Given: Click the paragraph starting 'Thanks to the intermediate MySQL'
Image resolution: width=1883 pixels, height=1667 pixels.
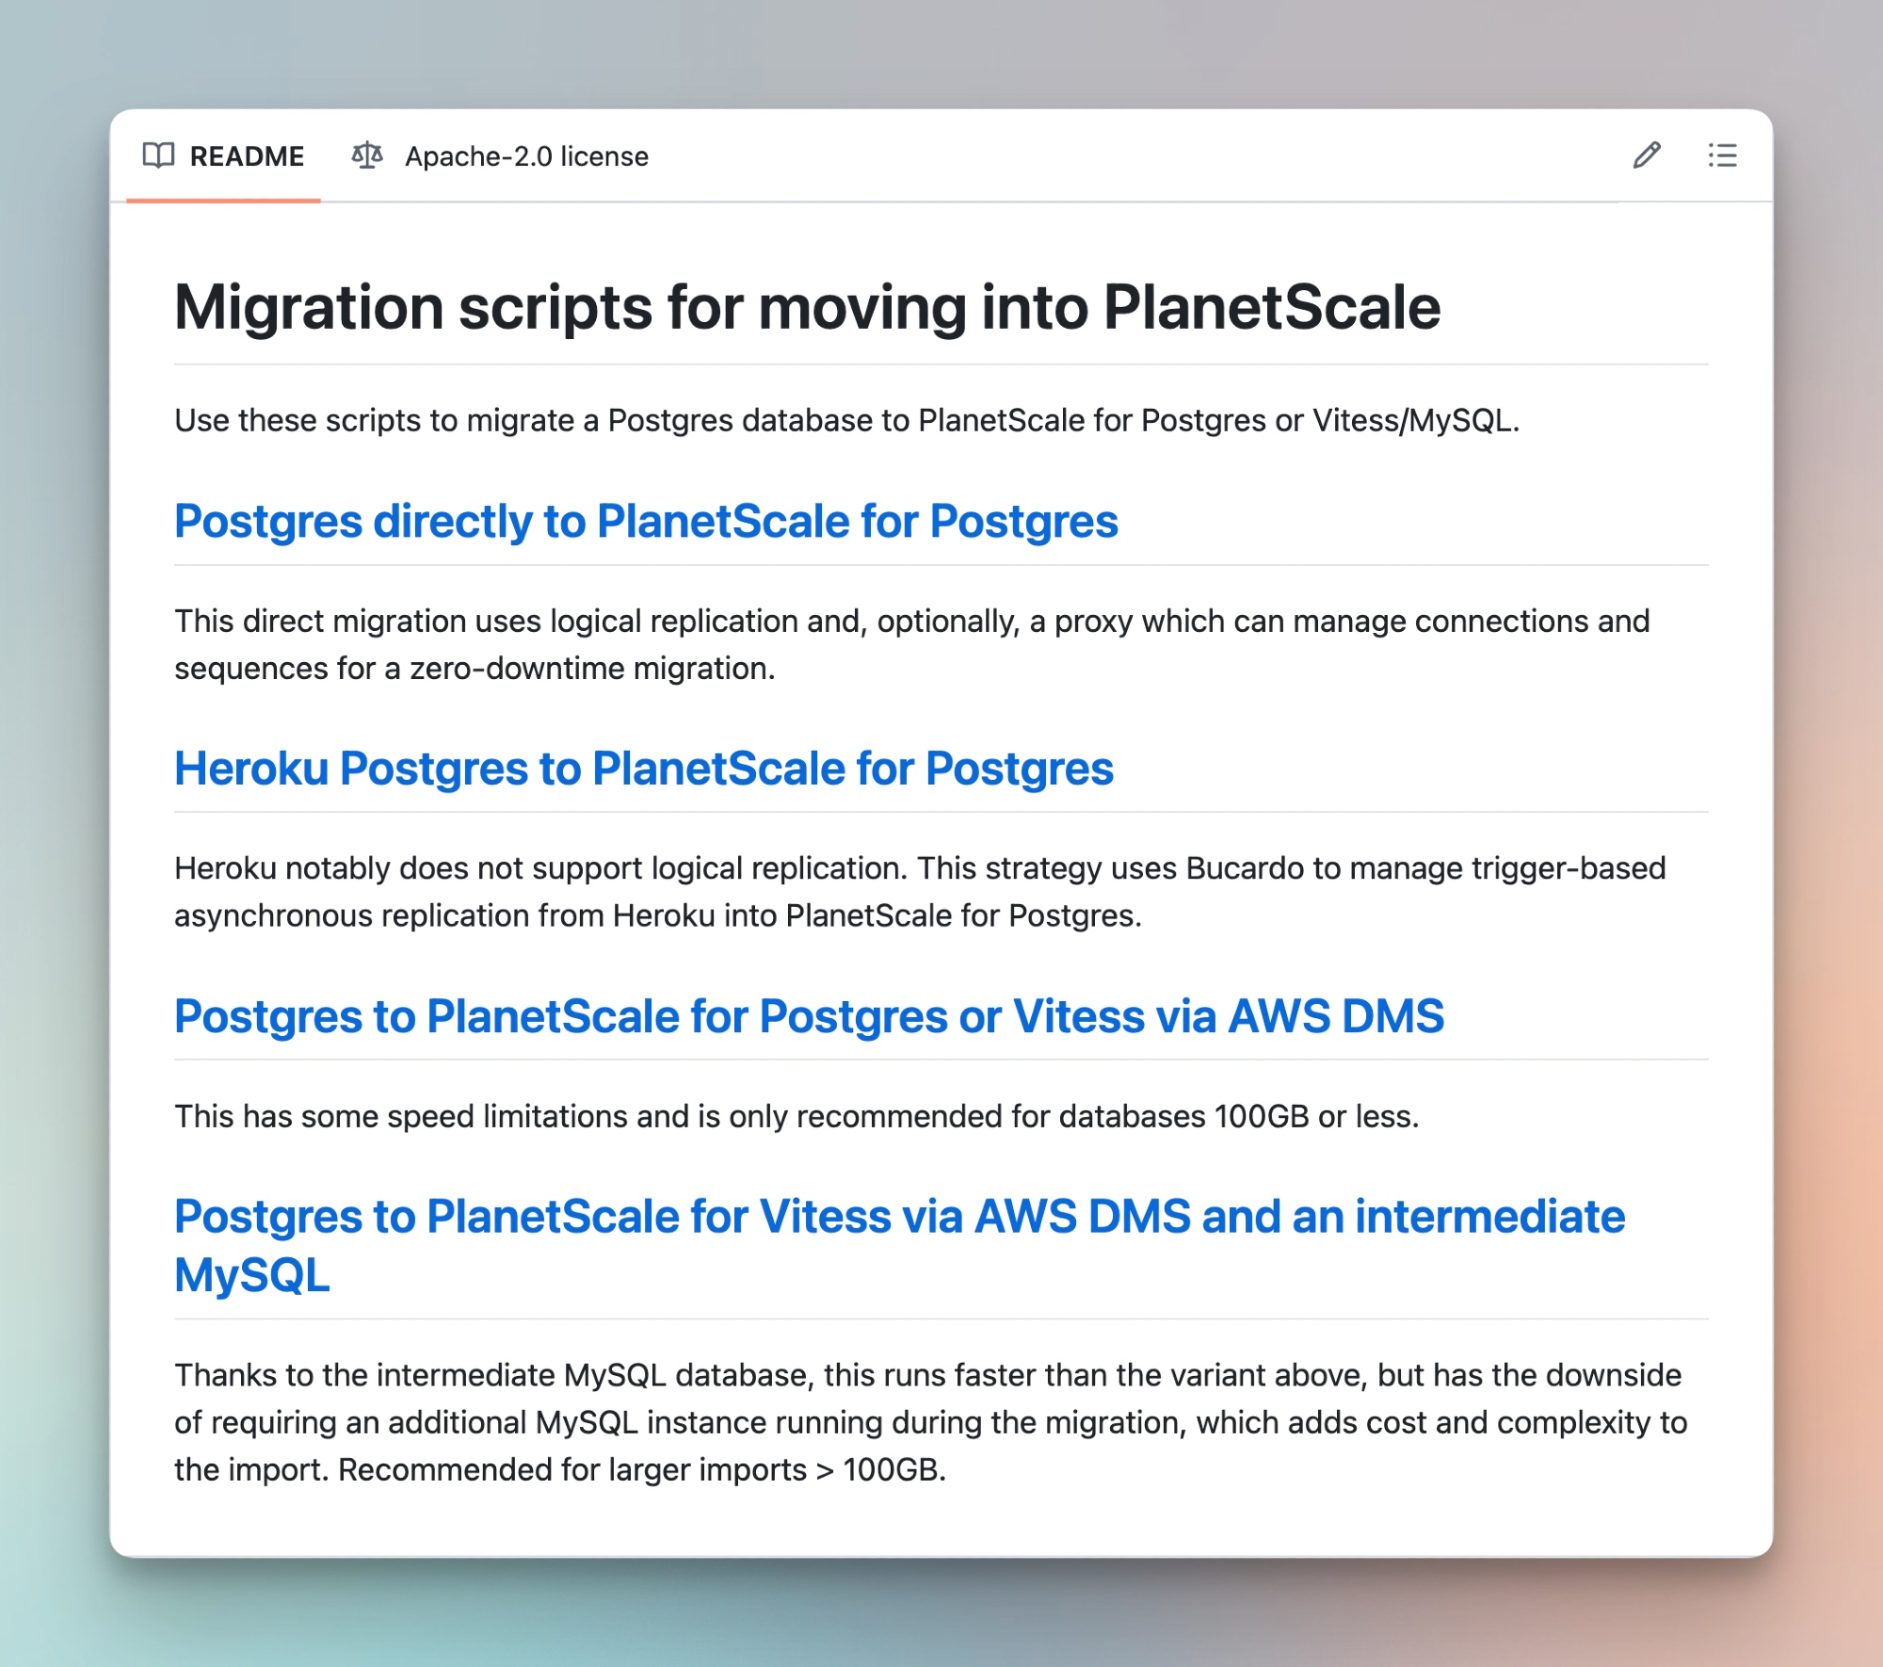Looking at the screenshot, I should click(926, 1375).
